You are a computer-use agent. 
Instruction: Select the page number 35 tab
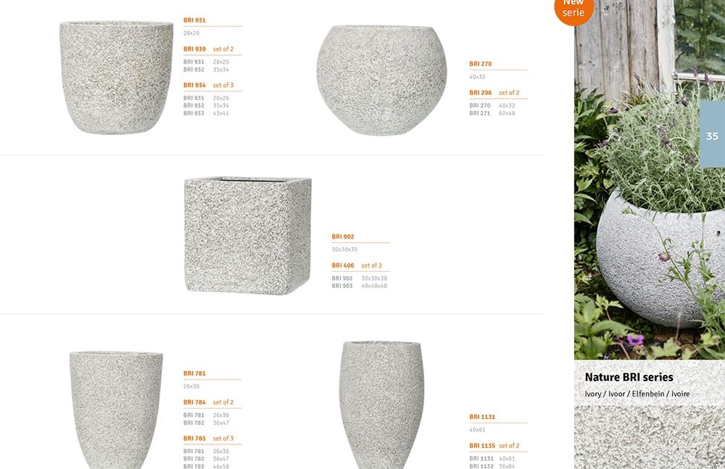coord(712,135)
